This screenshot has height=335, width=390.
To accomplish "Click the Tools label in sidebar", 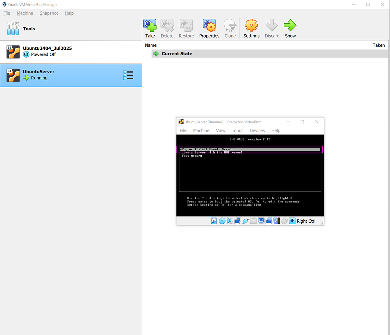I will [29, 29].
